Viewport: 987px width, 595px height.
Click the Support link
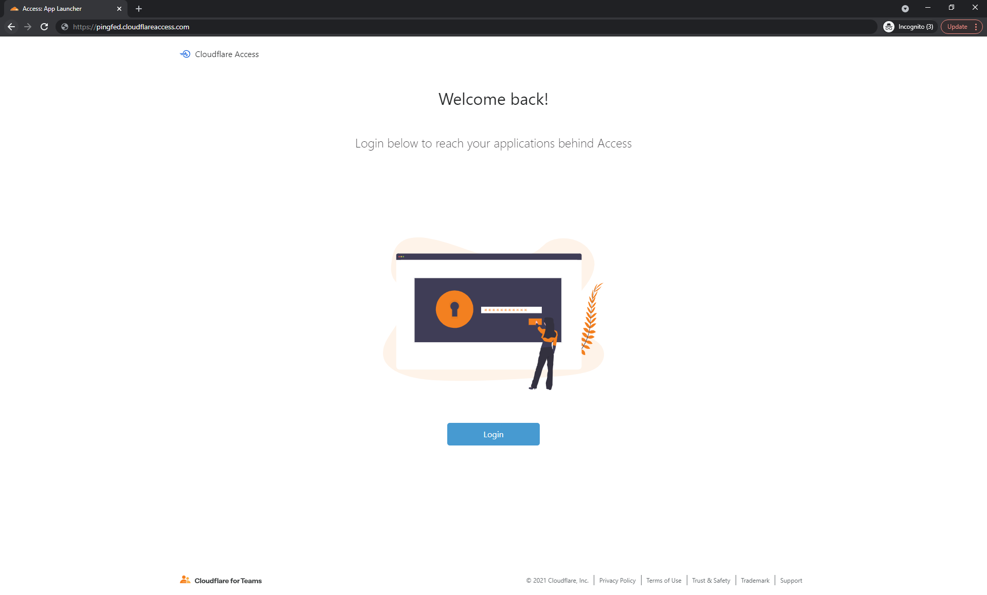point(791,580)
